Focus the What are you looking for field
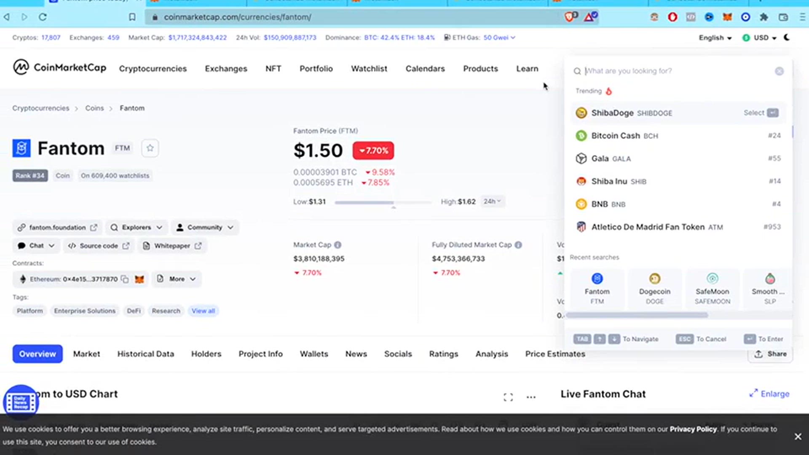809x455 pixels. pos(678,71)
